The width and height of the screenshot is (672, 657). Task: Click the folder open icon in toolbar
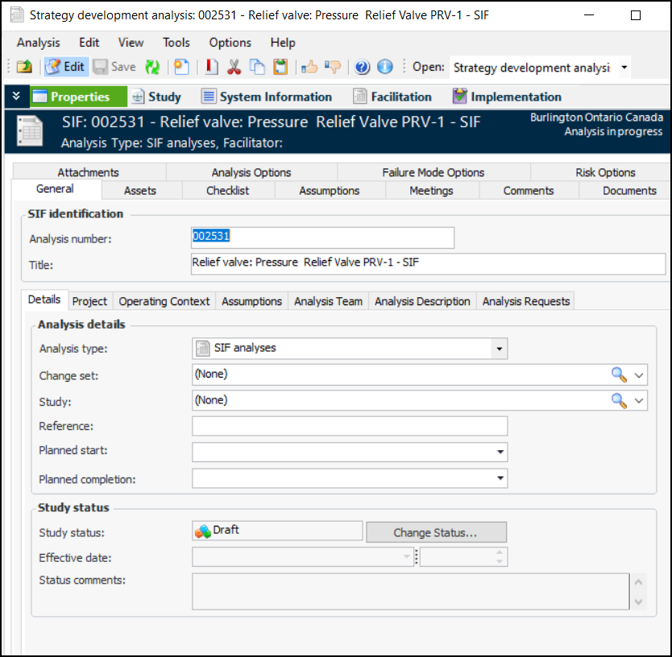tap(24, 68)
